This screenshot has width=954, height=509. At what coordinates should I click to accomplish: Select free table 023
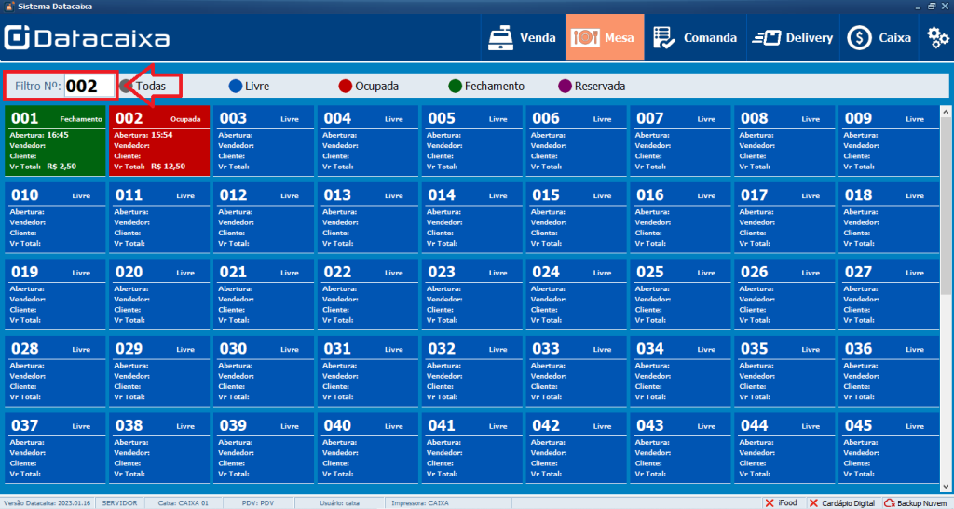click(x=472, y=293)
